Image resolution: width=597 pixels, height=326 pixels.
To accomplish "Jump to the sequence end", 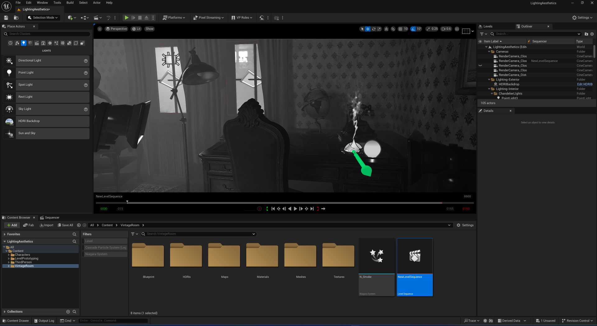I will tap(312, 209).
